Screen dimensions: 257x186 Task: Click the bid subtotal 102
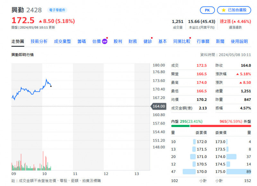(x=174, y=181)
